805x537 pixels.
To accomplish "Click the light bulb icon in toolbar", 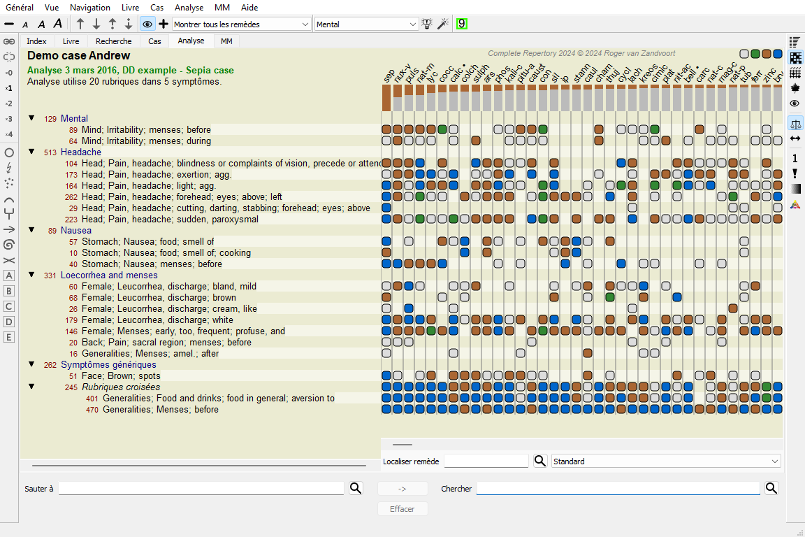I will coord(428,24).
